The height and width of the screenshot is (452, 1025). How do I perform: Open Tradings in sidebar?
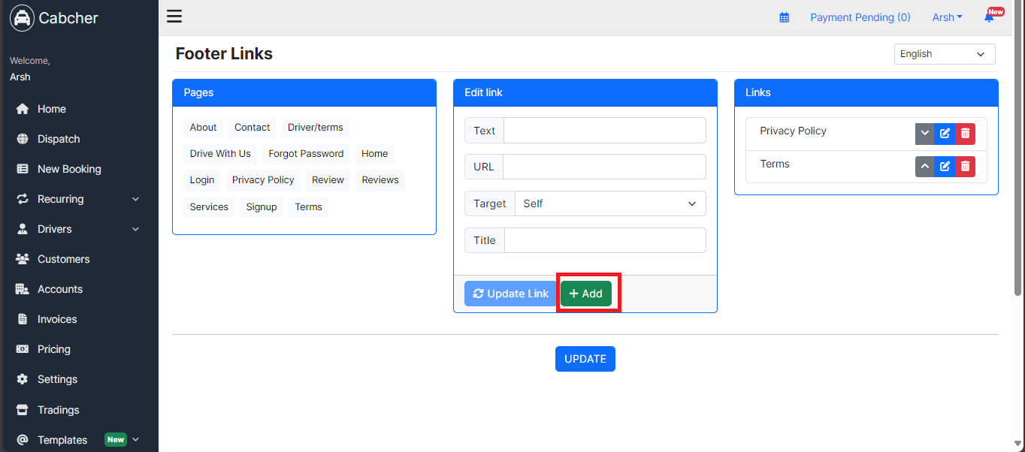[x=58, y=410]
